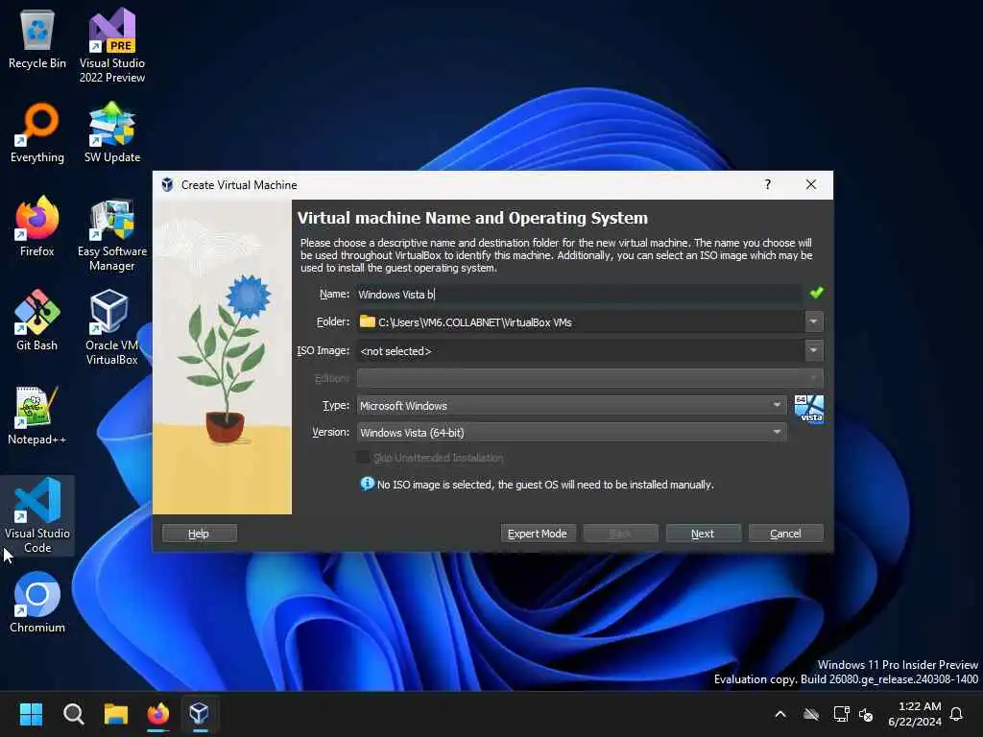Open the Type dropdown Microsoft Windows
This screenshot has width=983, height=737.
pyautogui.click(x=571, y=406)
